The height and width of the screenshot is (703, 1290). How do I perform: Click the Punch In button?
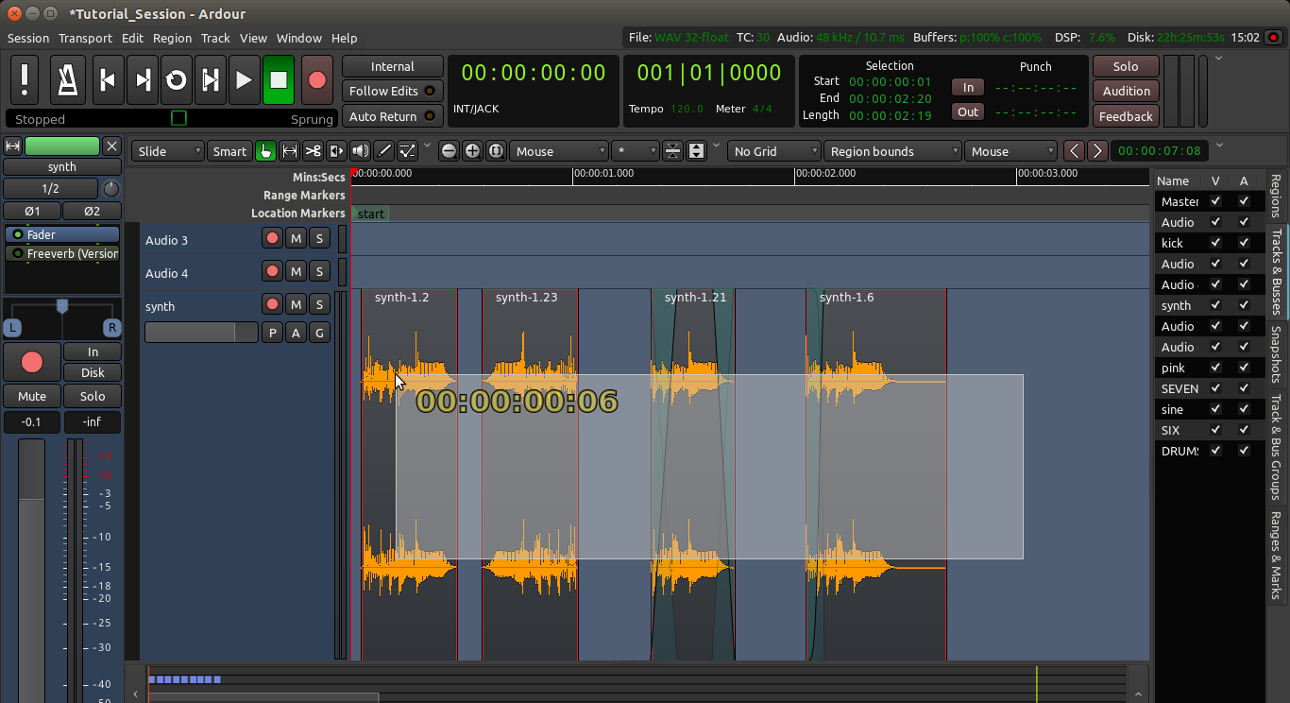pos(968,87)
